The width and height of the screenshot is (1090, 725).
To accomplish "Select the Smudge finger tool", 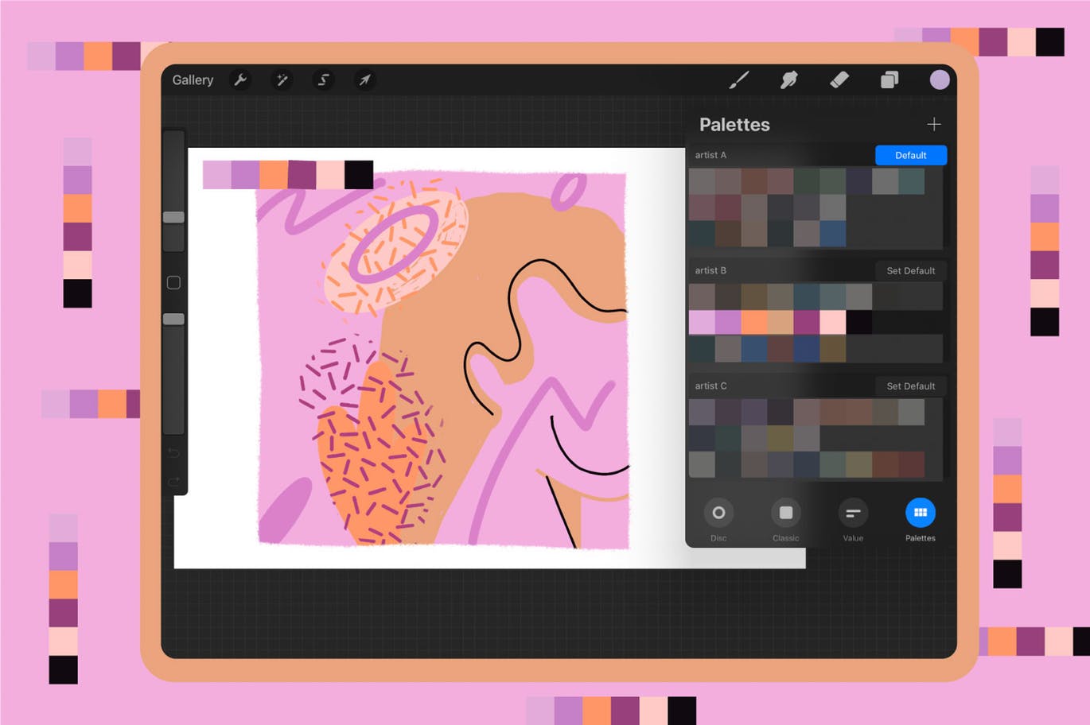I will (789, 79).
